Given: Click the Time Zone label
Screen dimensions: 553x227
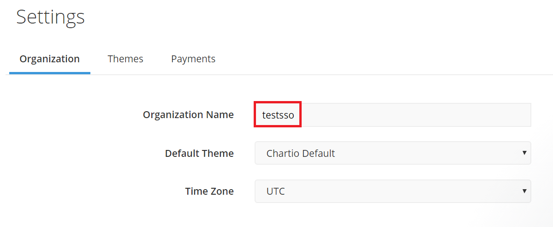Looking at the screenshot, I should point(209,191).
